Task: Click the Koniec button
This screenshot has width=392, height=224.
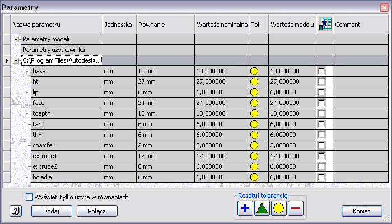Action: pos(362,211)
